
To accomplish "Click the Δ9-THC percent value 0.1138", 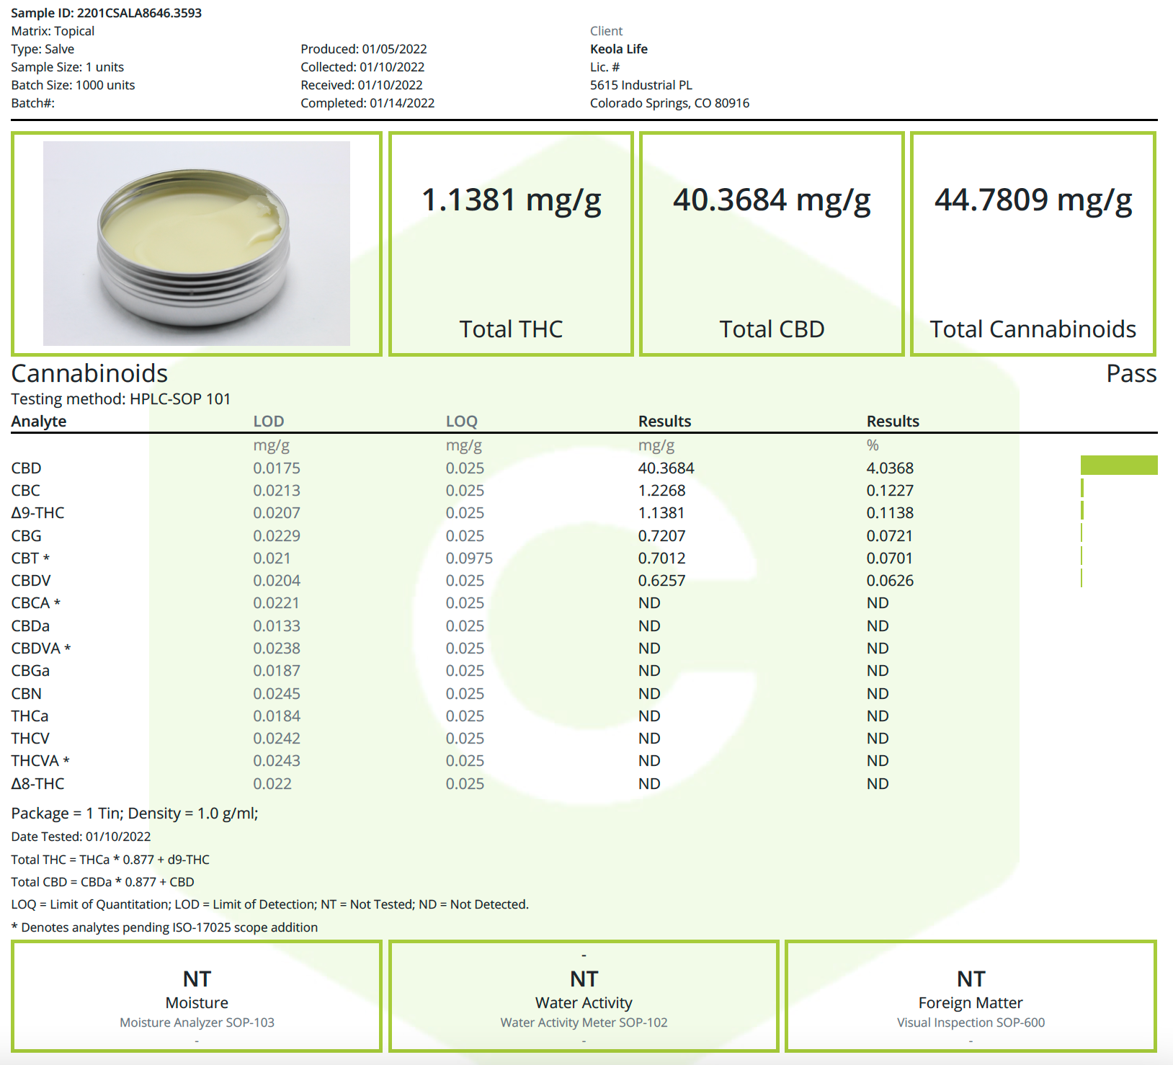I will (x=890, y=513).
